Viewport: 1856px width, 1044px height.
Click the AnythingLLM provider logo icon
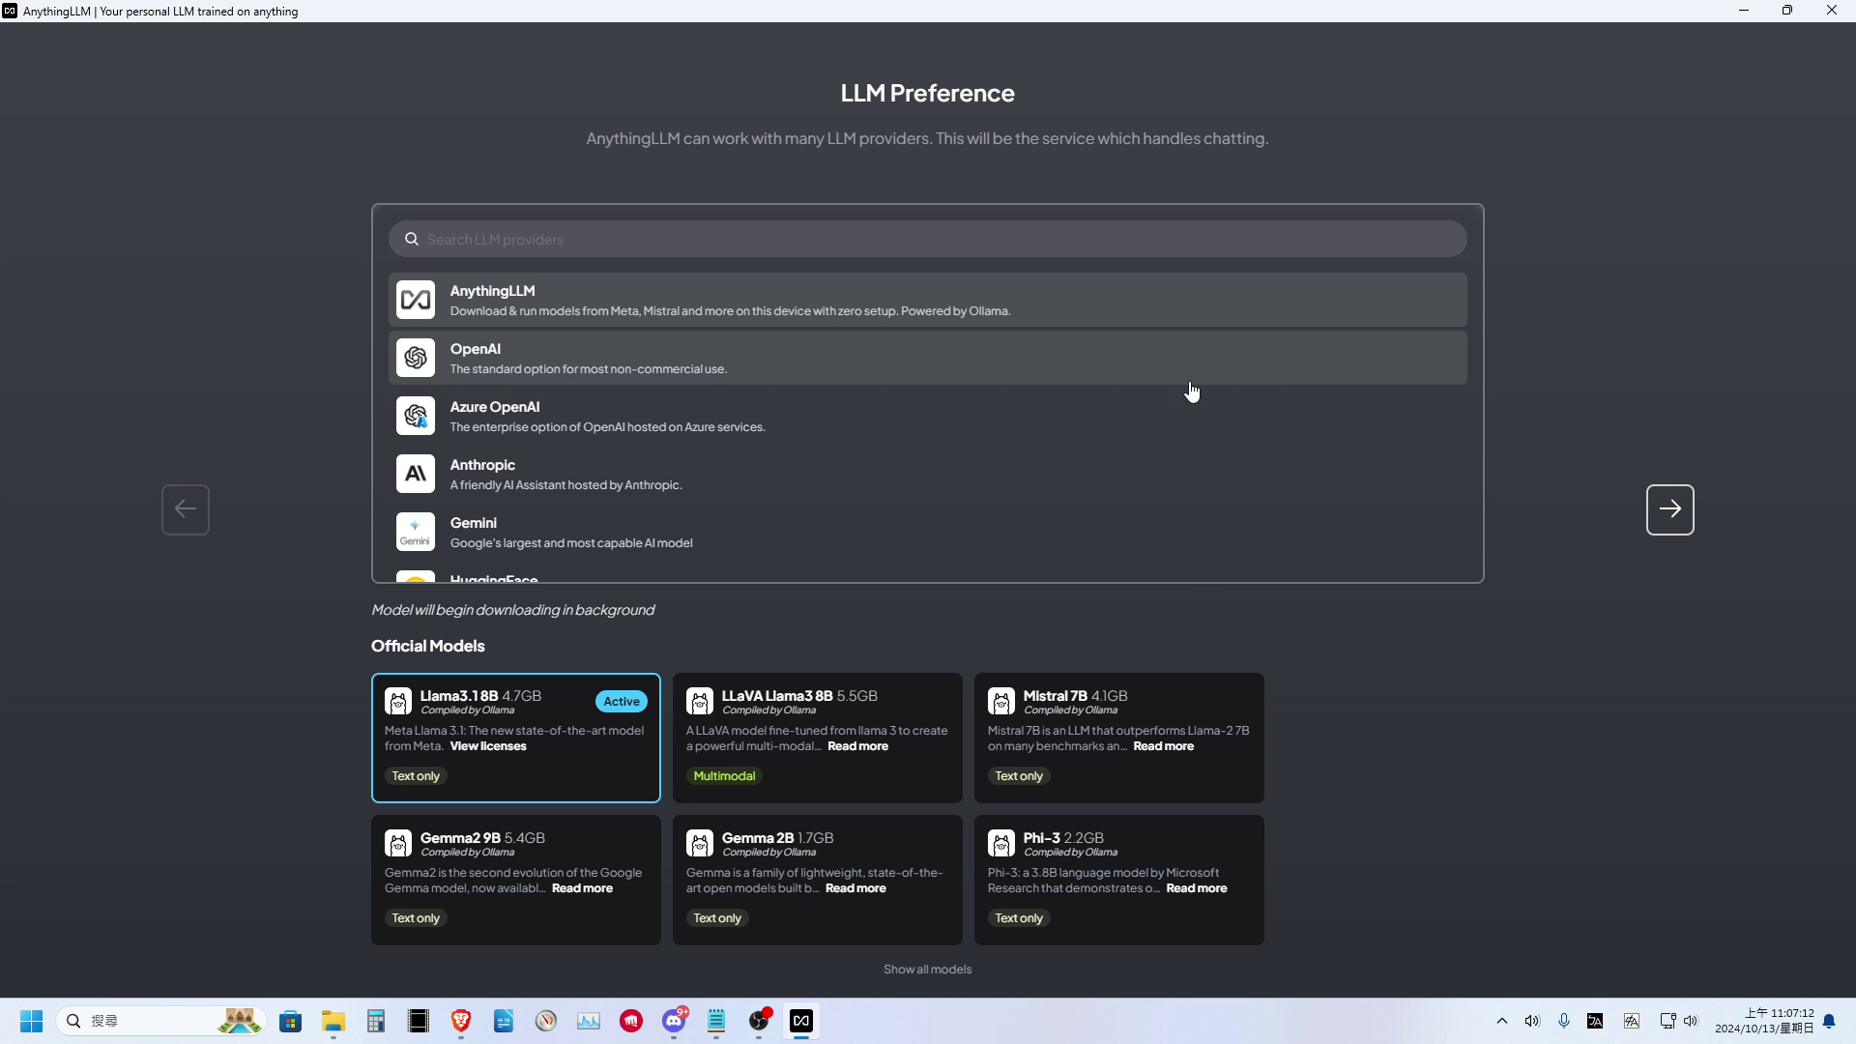(416, 300)
